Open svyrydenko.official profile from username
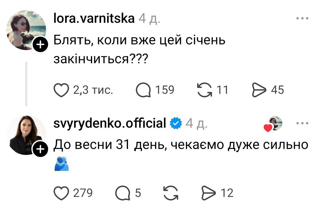The height and width of the screenshot is (208, 323). click(109, 123)
